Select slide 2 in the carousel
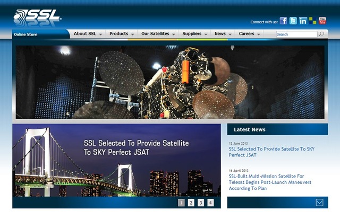The width and height of the screenshot is (340, 212). point(191,202)
